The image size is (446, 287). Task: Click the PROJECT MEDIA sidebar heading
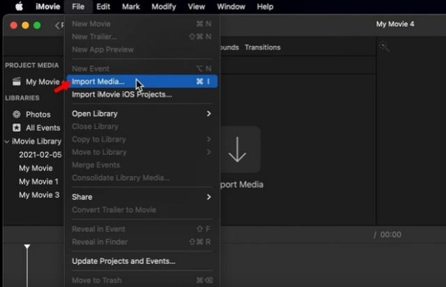[x=32, y=66]
